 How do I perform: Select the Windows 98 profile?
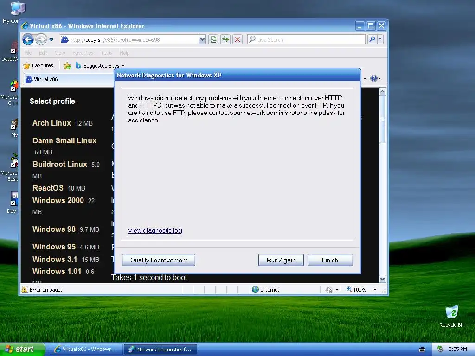pos(54,229)
